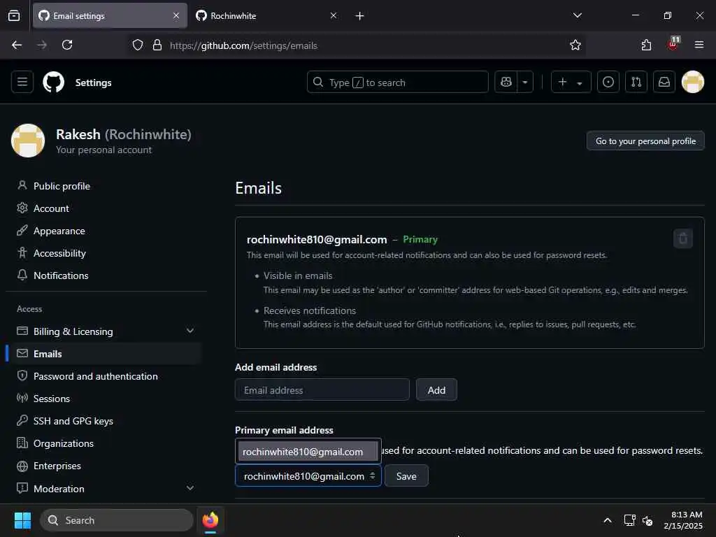Image resolution: width=716 pixels, height=537 pixels.
Task: Click the Firefox taskbar icon
Action: tap(210, 520)
